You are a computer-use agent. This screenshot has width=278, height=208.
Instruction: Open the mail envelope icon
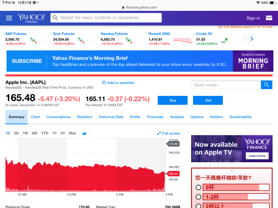[x=269, y=18]
